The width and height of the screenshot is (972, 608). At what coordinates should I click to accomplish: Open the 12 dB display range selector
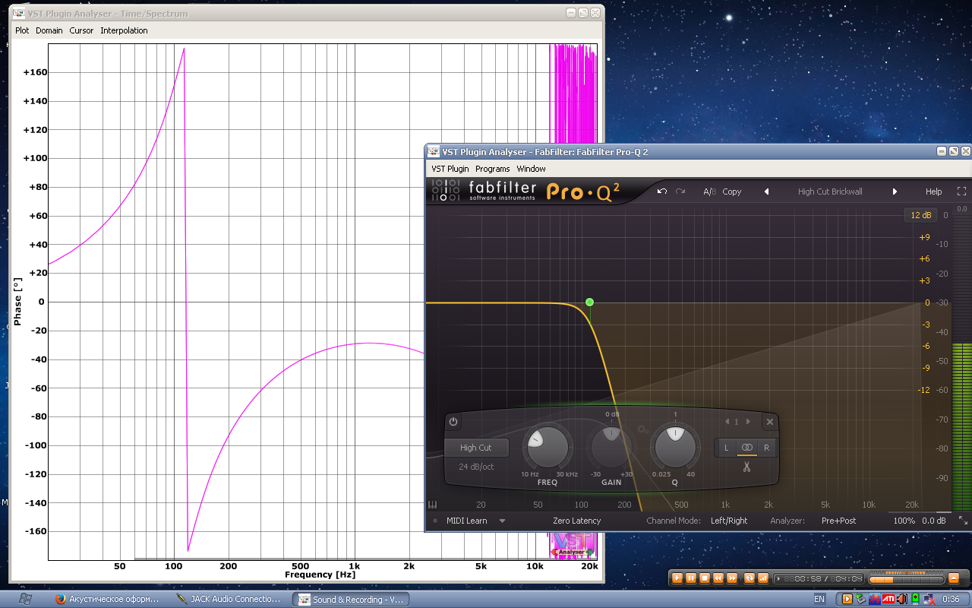tap(921, 215)
